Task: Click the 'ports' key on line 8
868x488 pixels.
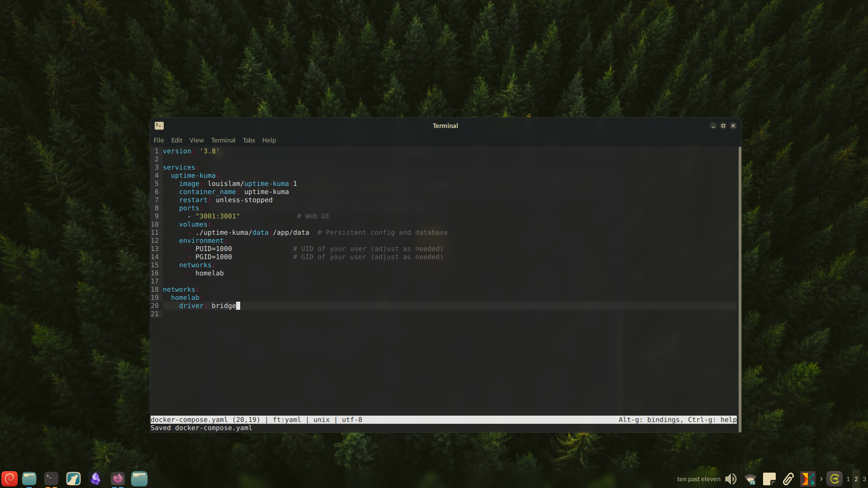Action: coord(189,208)
